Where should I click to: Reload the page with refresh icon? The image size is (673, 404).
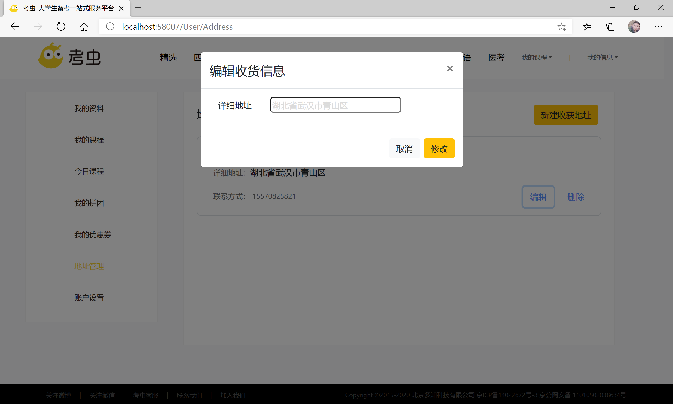[61, 27]
